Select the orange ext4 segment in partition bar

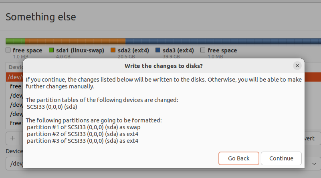(x=75, y=41)
